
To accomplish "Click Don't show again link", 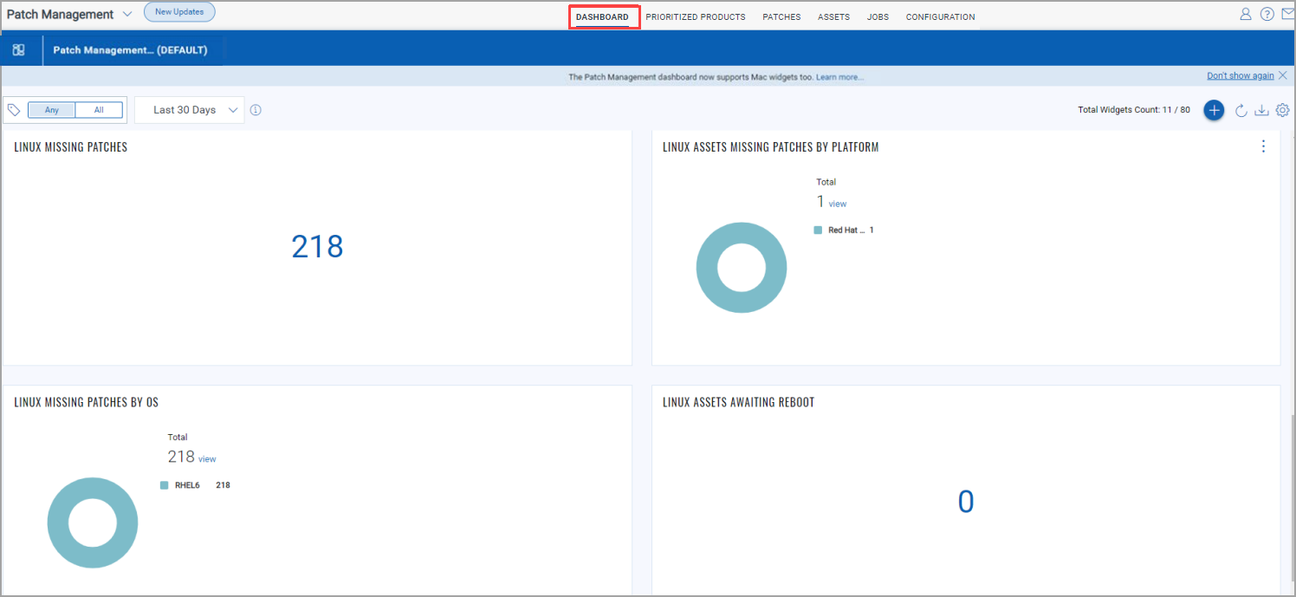I will [x=1240, y=76].
